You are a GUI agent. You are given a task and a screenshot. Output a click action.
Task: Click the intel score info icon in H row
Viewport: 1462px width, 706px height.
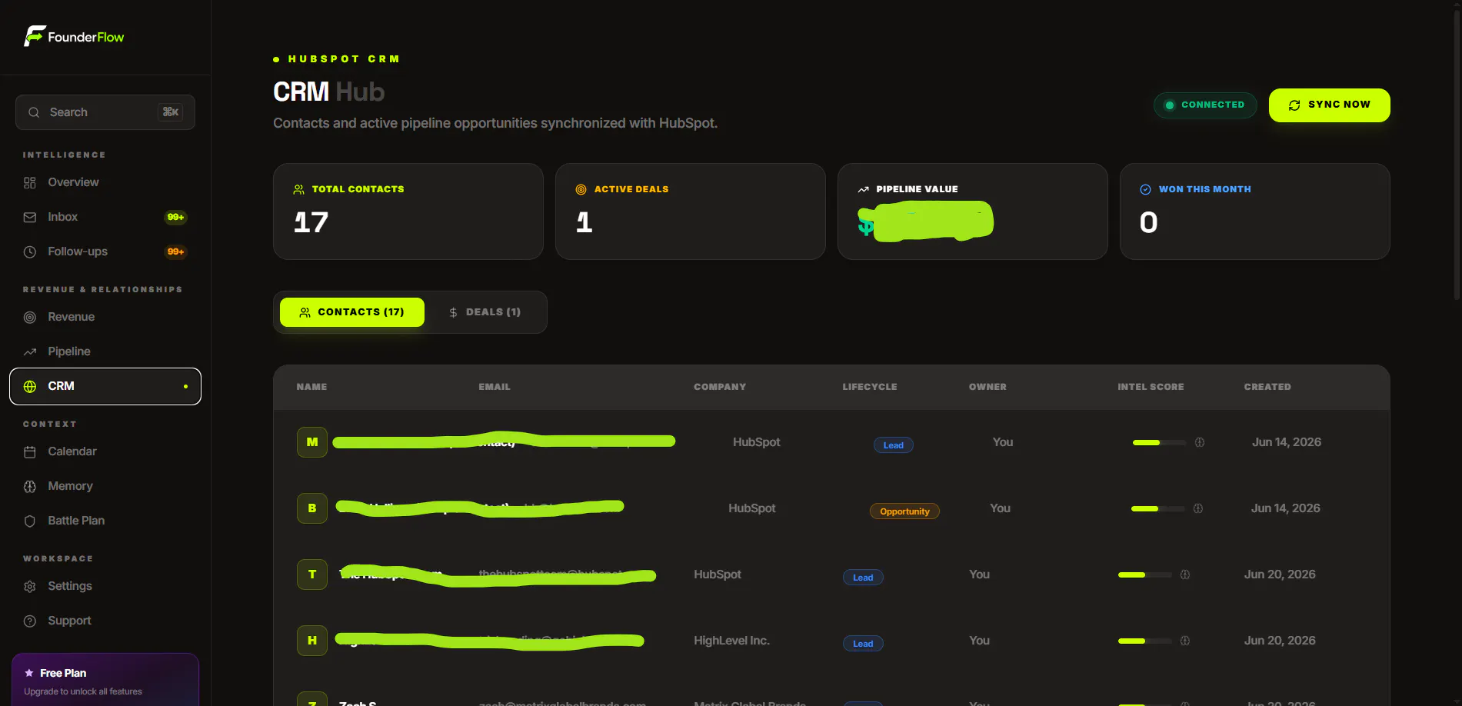(1185, 641)
